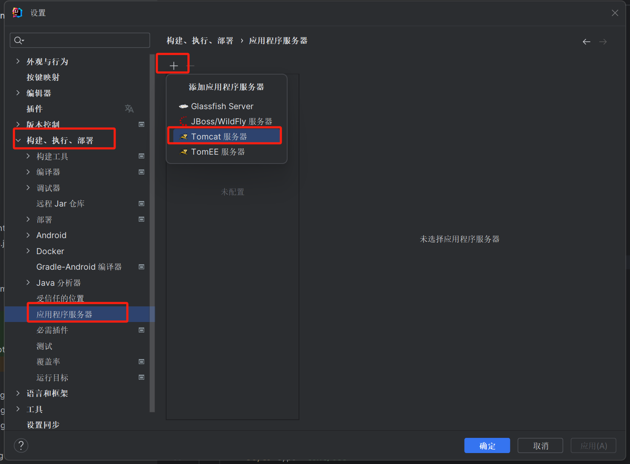Close the 设置 dialog
630x464 pixels.
point(615,13)
